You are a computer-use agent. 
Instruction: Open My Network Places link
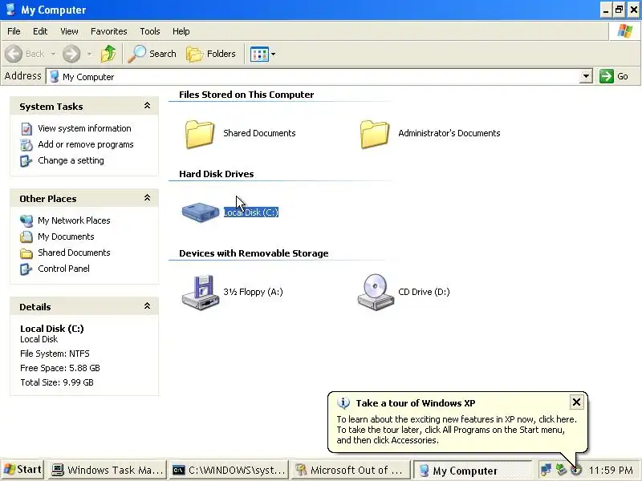tap(74, 220)
